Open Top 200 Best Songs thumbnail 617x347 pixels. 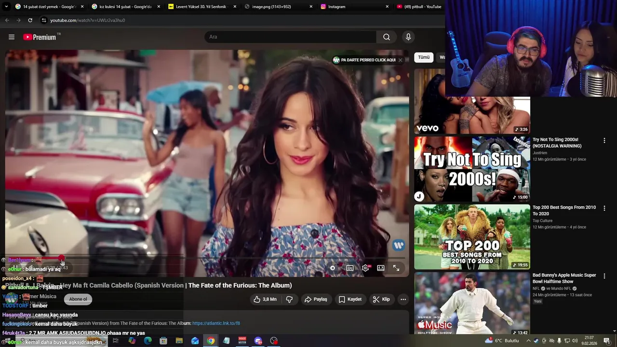tap(472, 237)
